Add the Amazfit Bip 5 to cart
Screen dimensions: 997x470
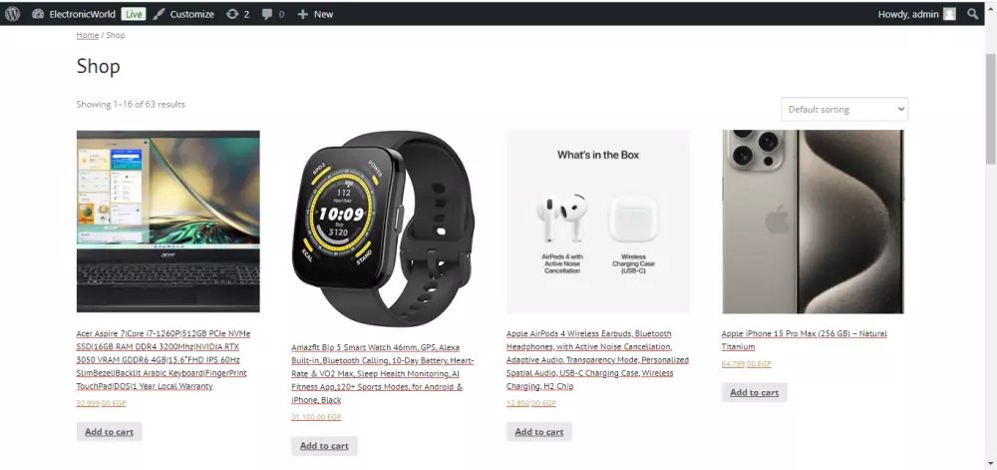[x=324, y=446]
